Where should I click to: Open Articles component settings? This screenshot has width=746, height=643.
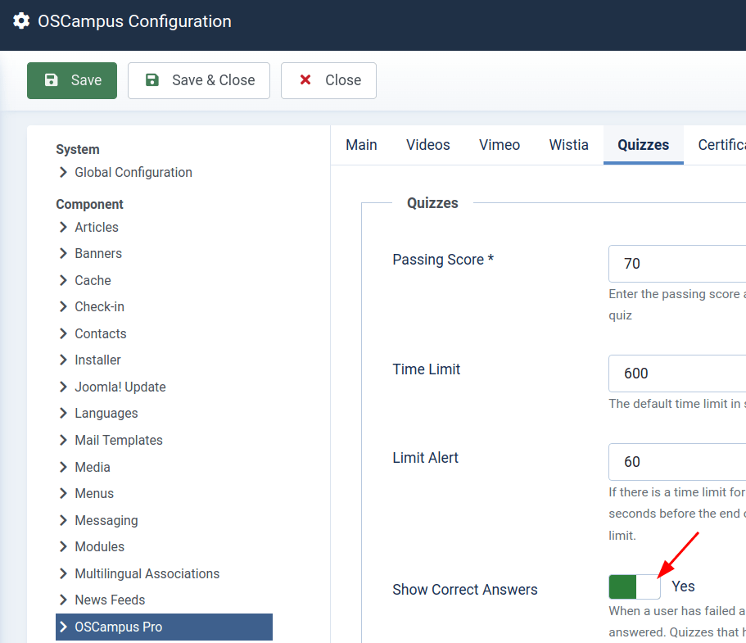coord(97,227)
